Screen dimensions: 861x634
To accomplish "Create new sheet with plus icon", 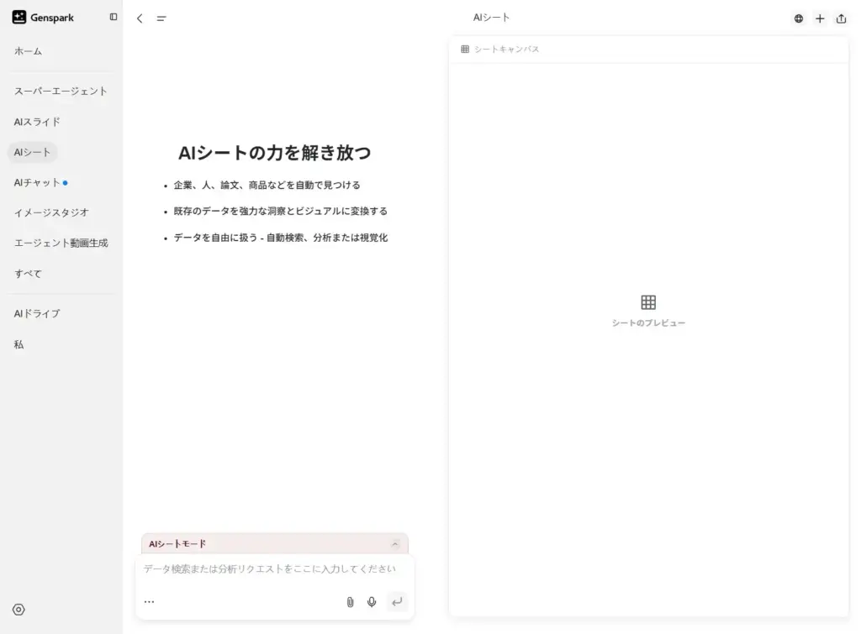I will (x=820, y=18).
